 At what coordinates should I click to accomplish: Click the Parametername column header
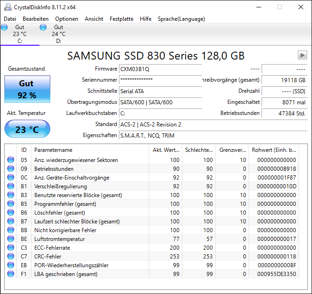point(90,150)
